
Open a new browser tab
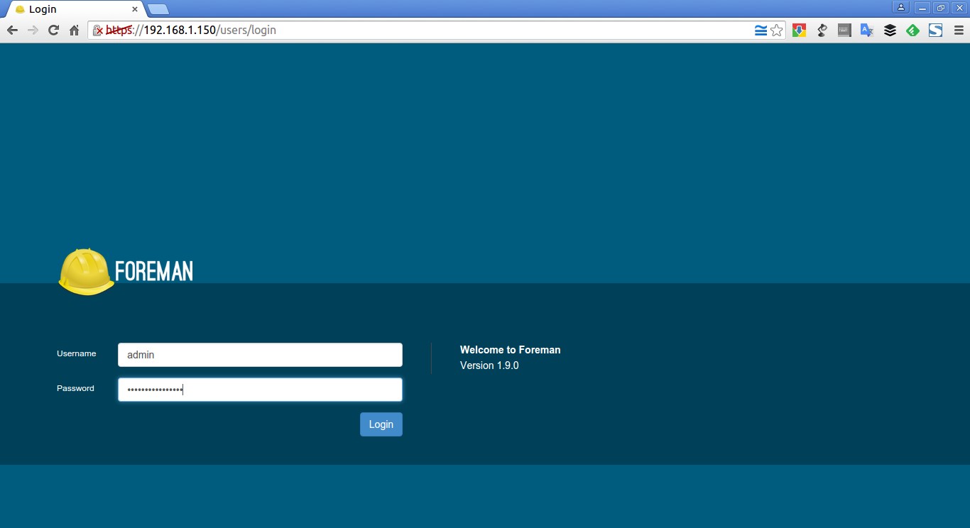pos(156,9)
